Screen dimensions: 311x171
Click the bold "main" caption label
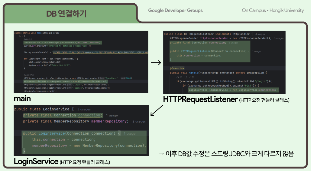22,98
